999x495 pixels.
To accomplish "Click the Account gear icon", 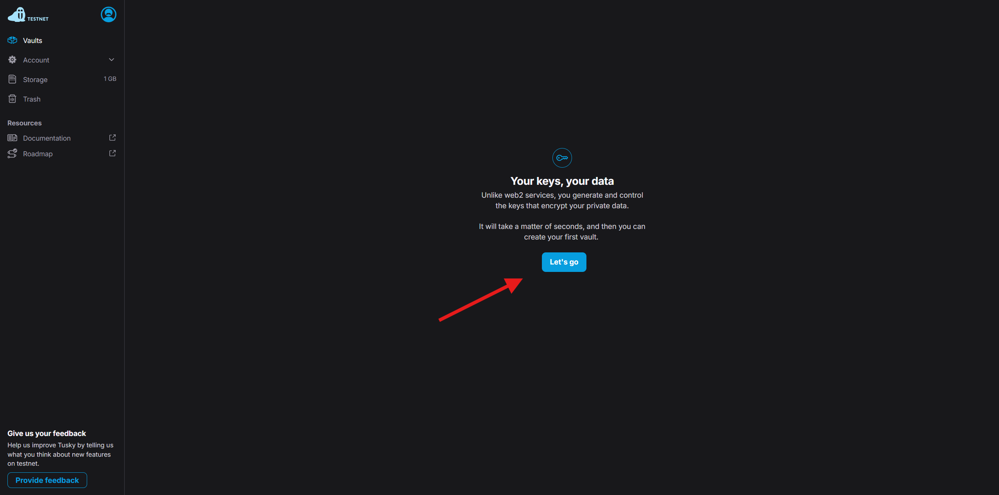I will [13, 60].
